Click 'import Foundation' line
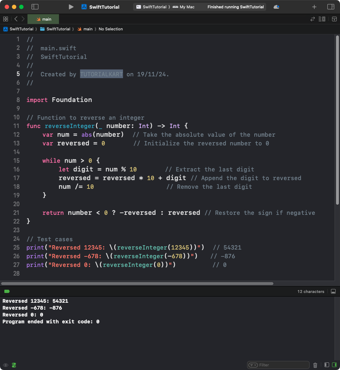The height and width of the screenshot is (370, 340). coord(59,100)
